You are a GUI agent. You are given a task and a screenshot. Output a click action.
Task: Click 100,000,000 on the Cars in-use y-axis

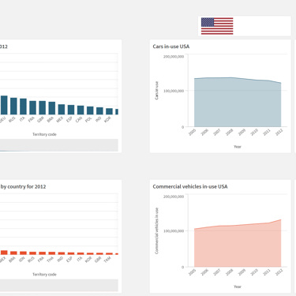click(x=174, y=91)
